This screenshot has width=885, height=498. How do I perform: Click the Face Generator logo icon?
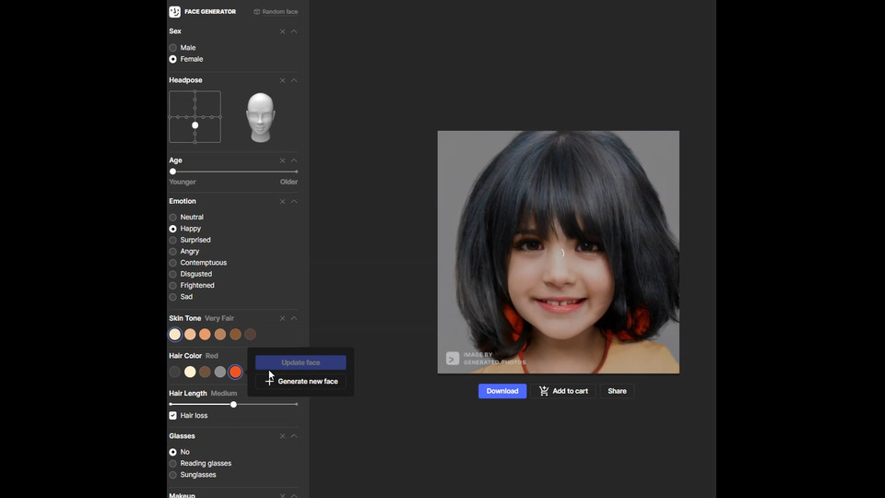click(x=175, y=12)
